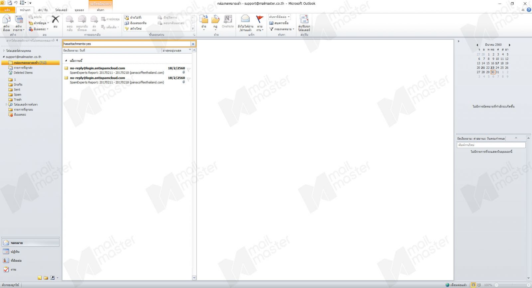
Task: Switch to the Home (หน้าแรก) tab
Action: [25, 10]
